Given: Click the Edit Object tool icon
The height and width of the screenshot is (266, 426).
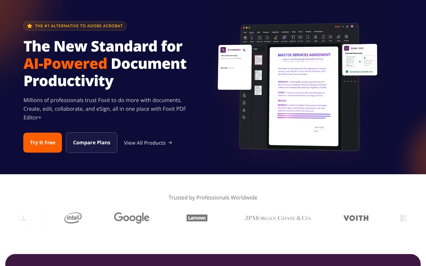Looking at the screenshot, I should click(267, 37).
